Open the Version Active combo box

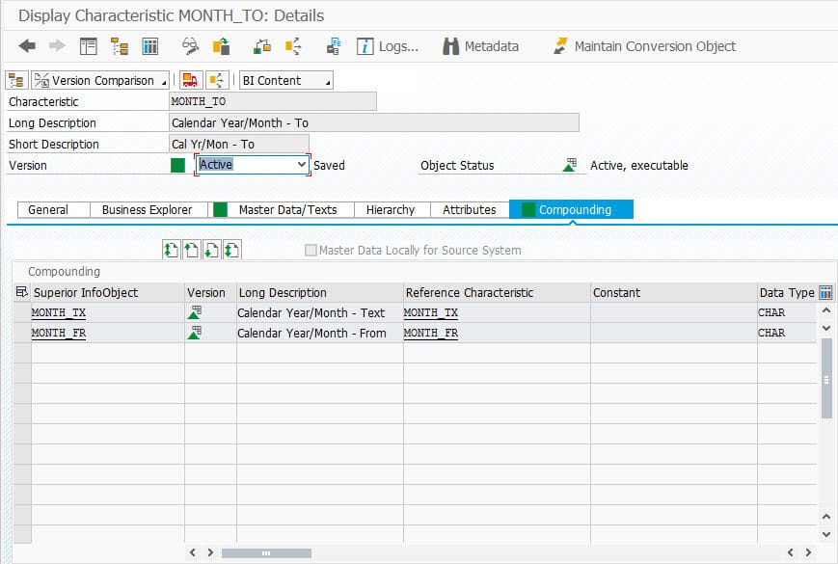pyautogui.click(x=252, y=165)
